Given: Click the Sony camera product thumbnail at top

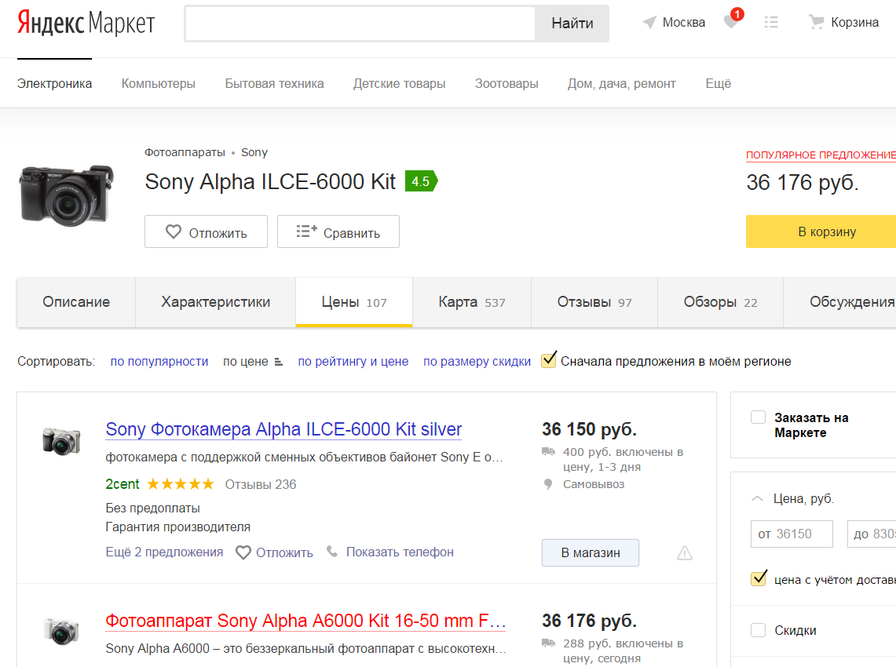Looking at the screenshot, I should point(65,194).
